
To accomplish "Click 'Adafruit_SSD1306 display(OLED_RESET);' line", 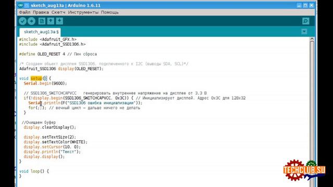I will (x=61, y=69).
